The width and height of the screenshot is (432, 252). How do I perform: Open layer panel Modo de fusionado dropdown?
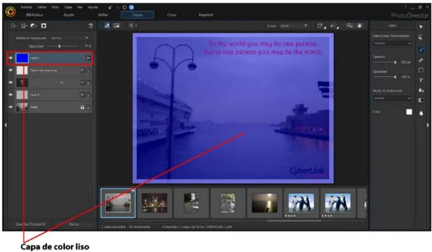(x=69, y=38)
